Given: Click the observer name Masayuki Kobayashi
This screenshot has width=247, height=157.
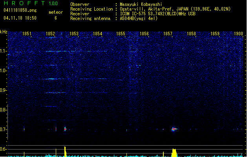Looking at the screenshot, I should click(141, 4).
